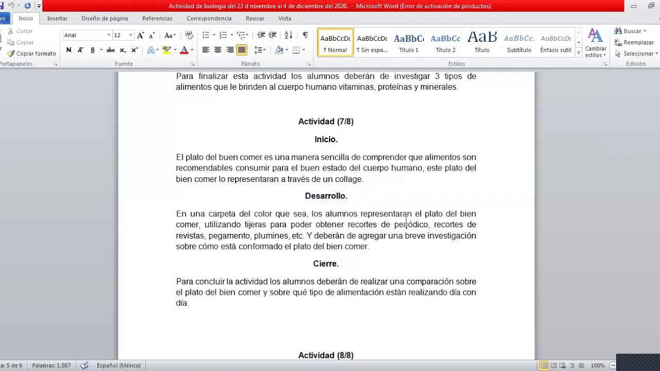The width and height of the screenshot is (660, 371).
Task: Open the font name dropdown (Arial)
Action: point(109,35)
